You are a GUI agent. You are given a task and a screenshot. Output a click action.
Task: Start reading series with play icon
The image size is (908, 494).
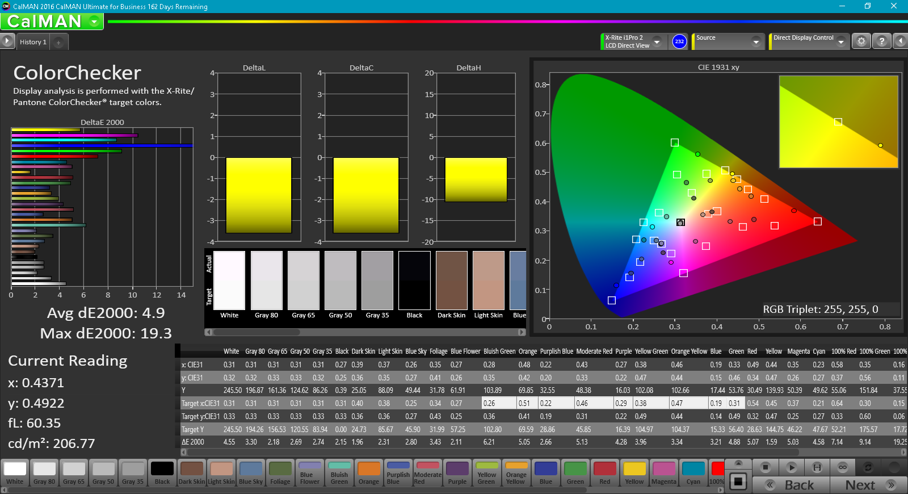point(791,467)
